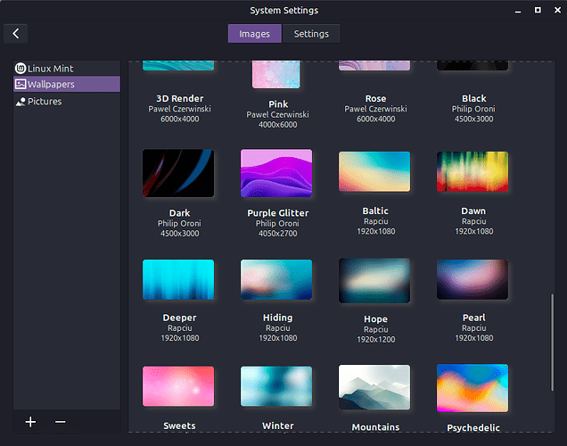Choose the Dark wallpaper thumbnail
The height and width of the screenshot is (446, 567).
point(178,173)
